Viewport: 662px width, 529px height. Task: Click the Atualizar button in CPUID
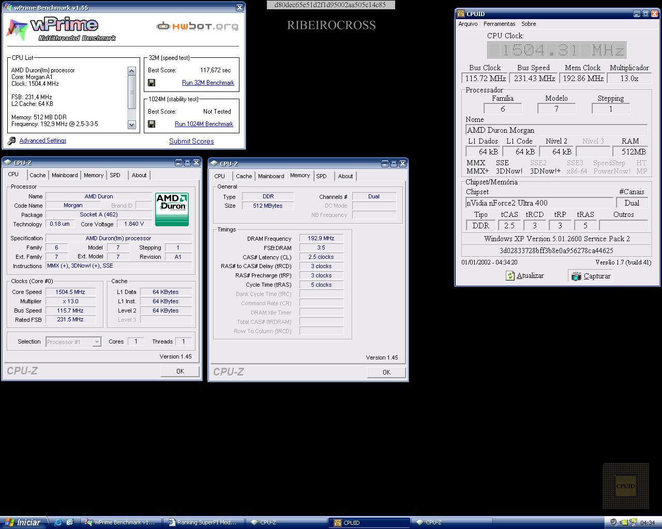coord(525,276)
